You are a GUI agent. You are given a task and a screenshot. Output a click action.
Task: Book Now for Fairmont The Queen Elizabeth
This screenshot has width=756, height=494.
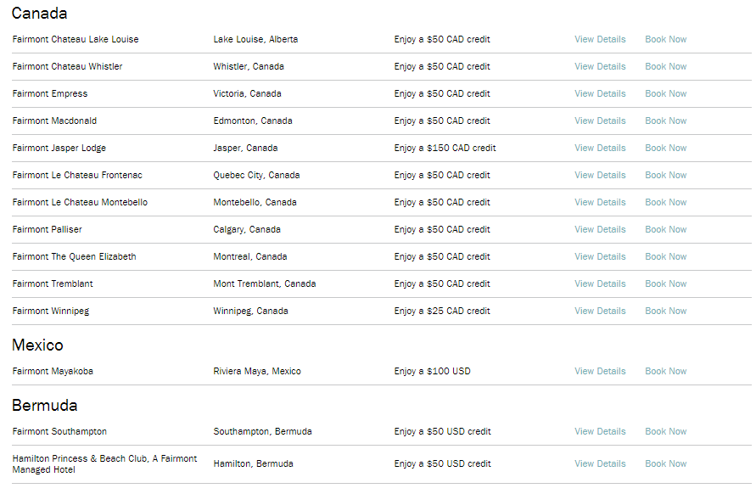(665, 256)
